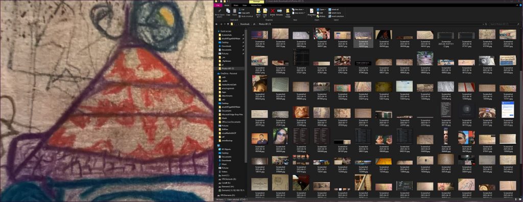Open the Picture Tools tab
The height and width of the screenshot is (202, 523).
[256, 5]
